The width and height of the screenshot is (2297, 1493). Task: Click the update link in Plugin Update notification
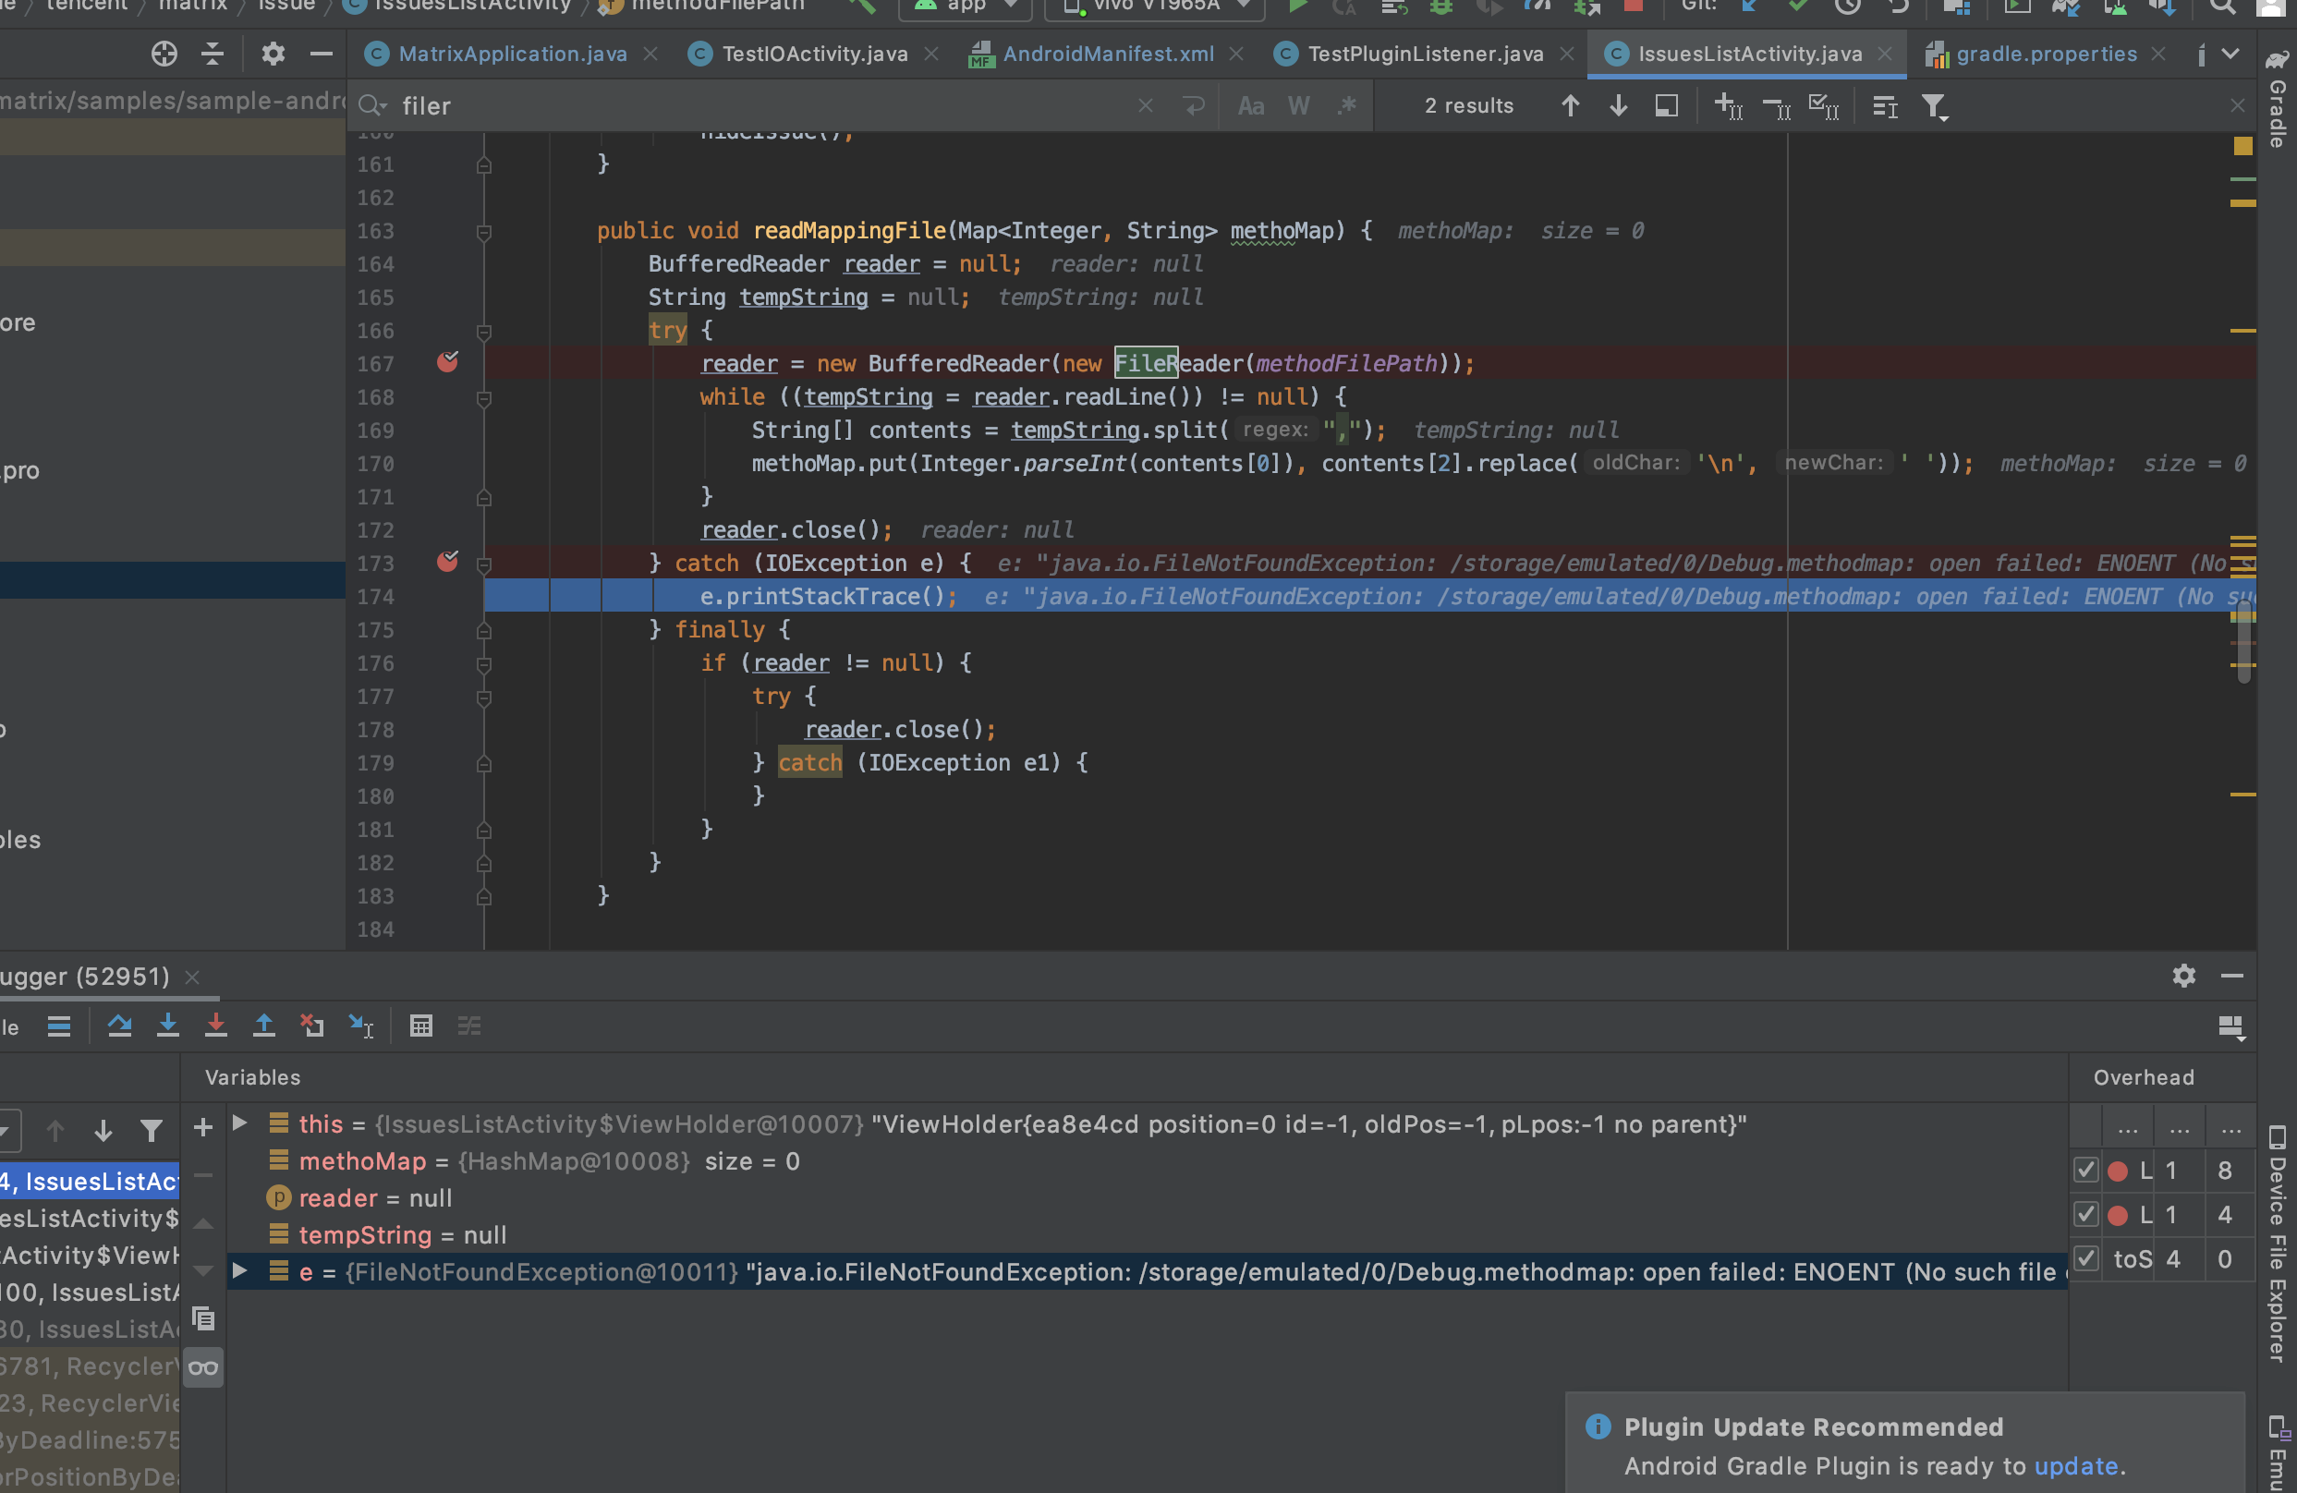click(x=2076, y=1466)
